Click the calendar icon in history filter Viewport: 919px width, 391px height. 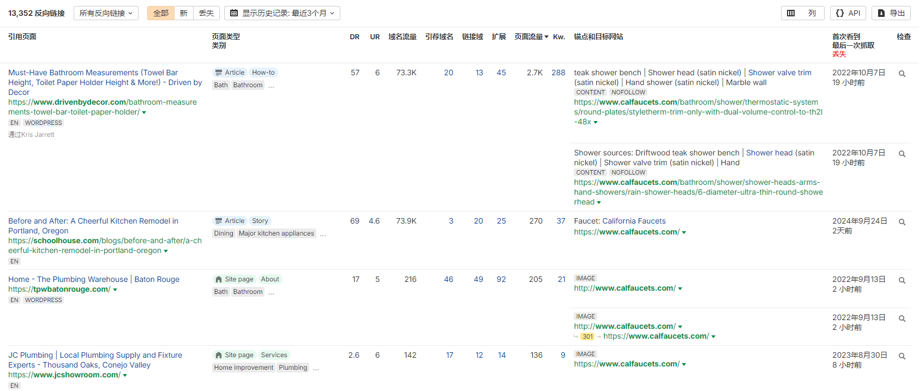click(234, 13)
